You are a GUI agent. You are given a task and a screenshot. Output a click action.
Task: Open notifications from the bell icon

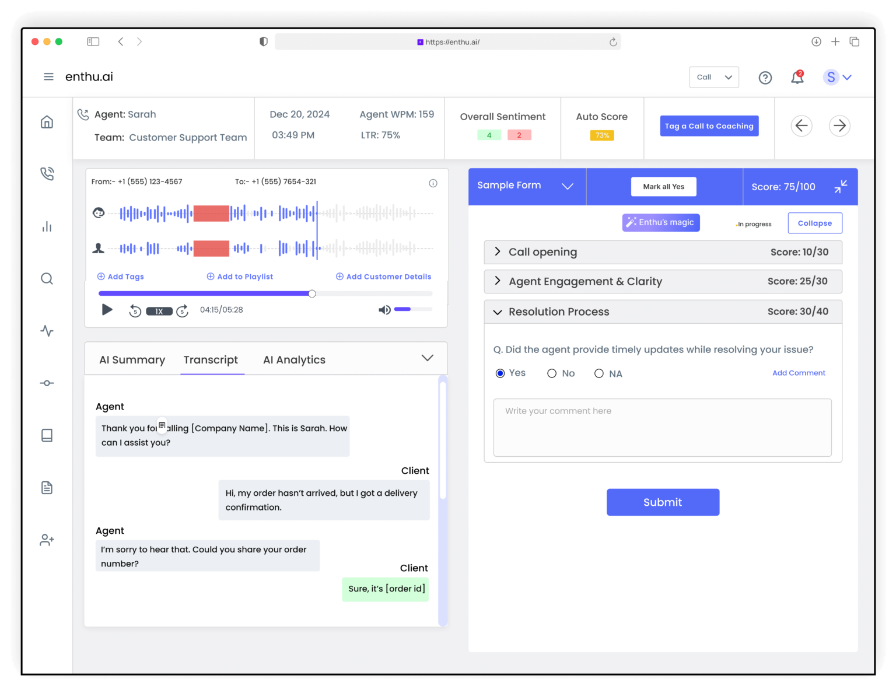[797, 77]
